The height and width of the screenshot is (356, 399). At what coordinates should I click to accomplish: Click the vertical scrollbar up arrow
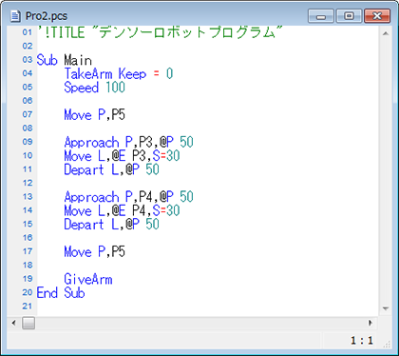386,33
